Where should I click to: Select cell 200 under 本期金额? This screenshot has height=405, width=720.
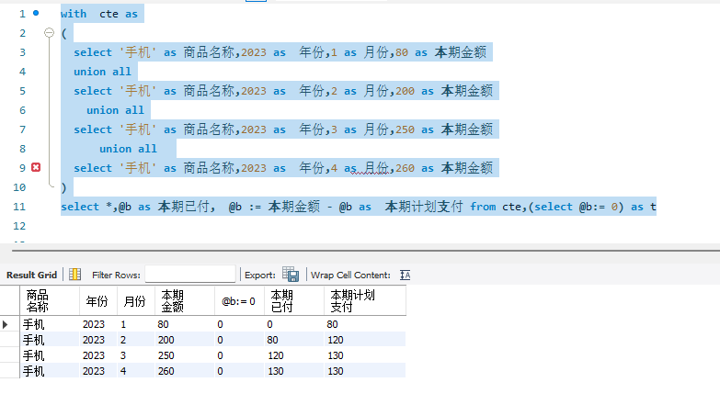(185, 340)
